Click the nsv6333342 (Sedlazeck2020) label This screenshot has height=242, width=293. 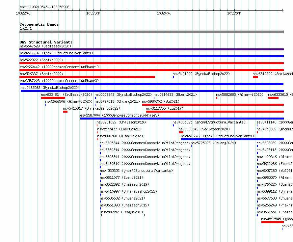[x=204, y=129]
